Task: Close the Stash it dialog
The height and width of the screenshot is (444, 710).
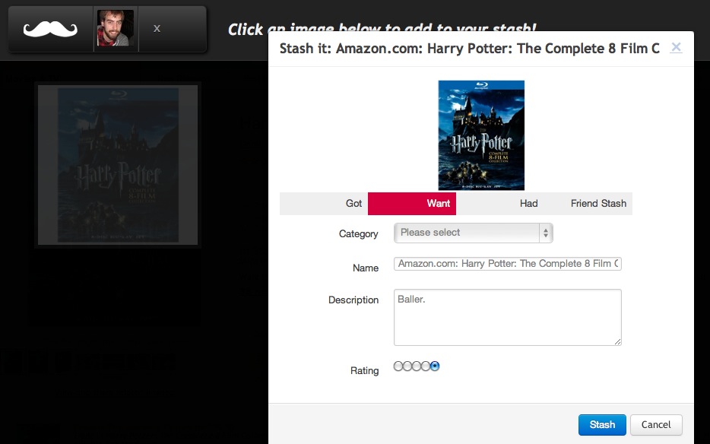Action: tap(676, 47)
